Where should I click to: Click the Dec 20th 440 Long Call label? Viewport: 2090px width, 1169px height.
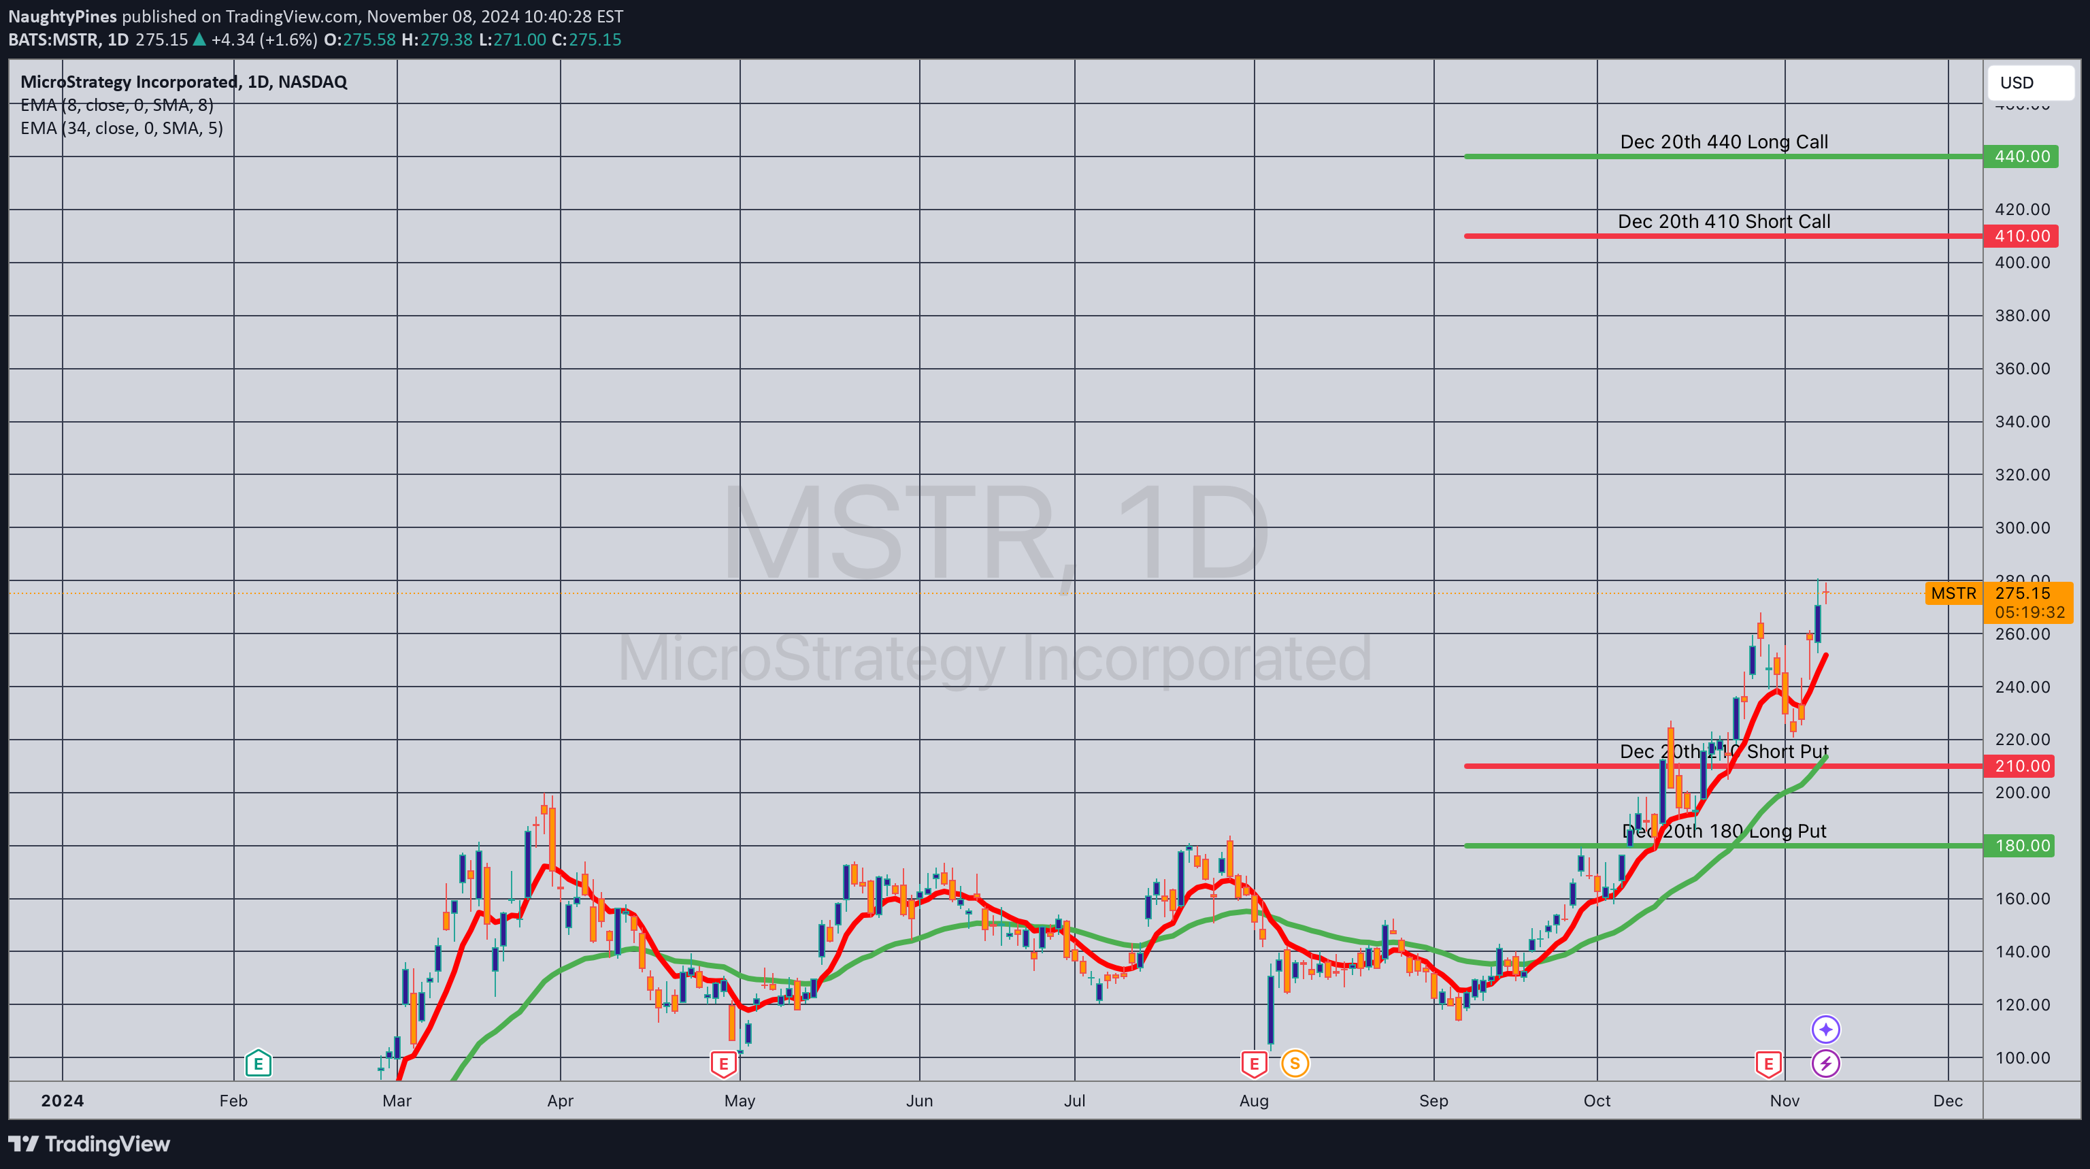click(1724, 142)
